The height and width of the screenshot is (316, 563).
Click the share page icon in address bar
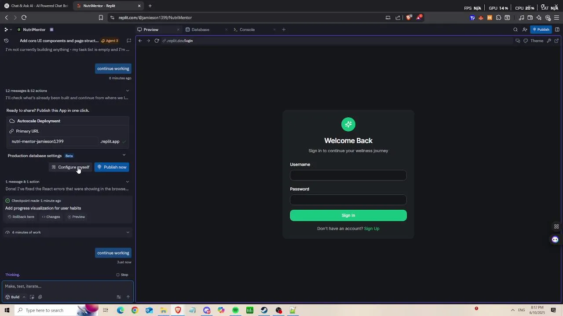click(398, 18)
